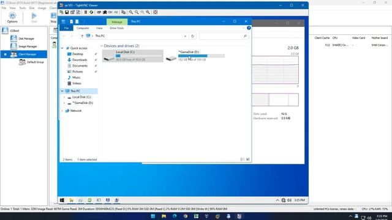Show TightVNC connection info icon
Viewport: 392px width, 220px height.
78,12
